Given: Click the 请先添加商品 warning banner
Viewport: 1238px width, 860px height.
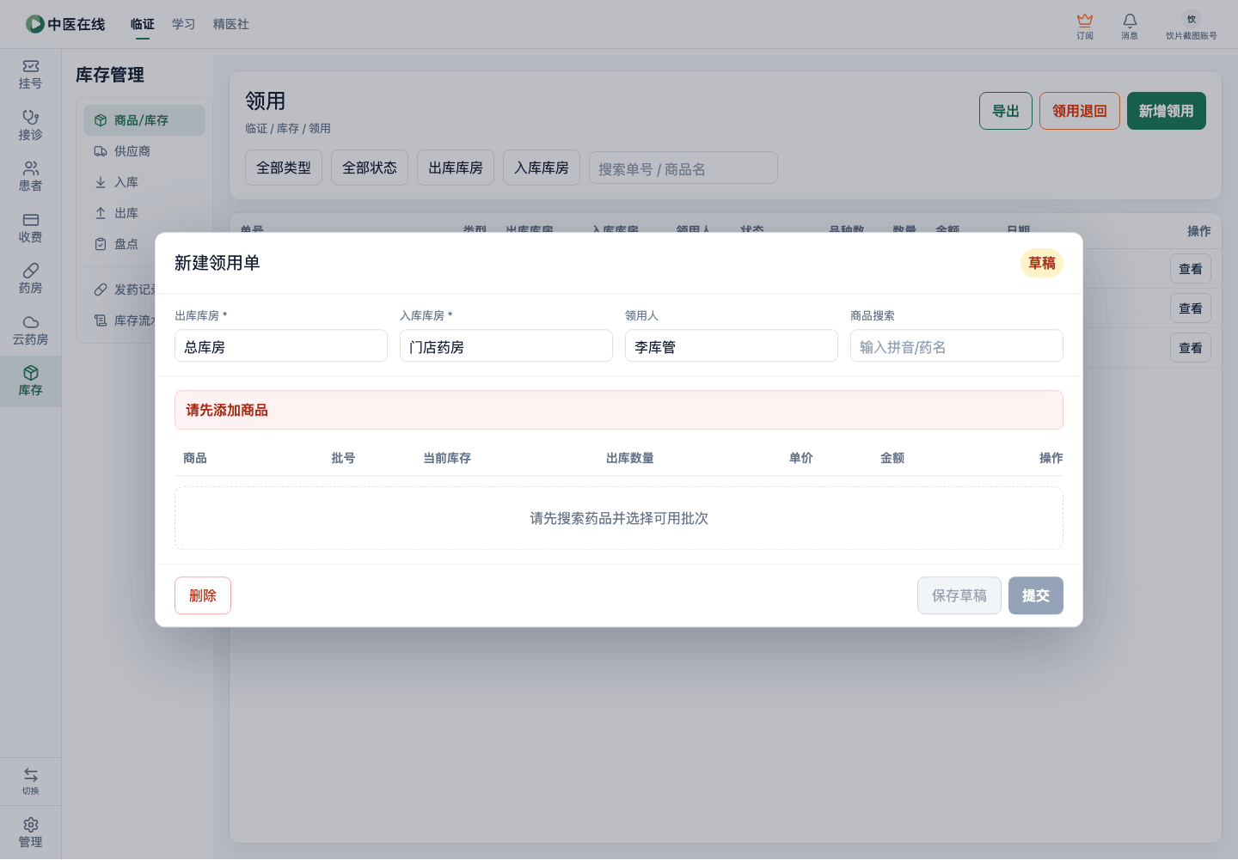Looking at the screenshot, I should pyautogui.click(x=619, y=410).
